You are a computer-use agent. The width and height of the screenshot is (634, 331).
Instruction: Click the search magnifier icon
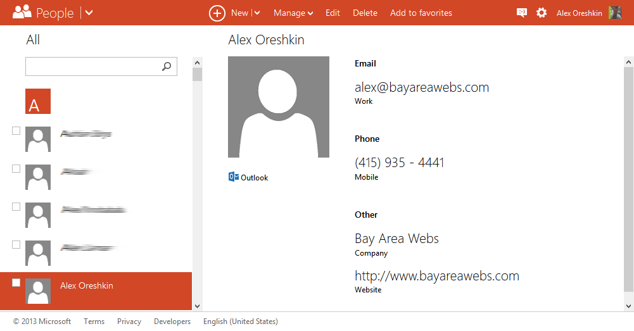(167, 66)
